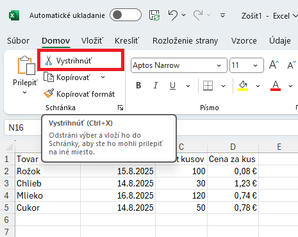Open the Undo history dropdown arrow

click(184, 15)
